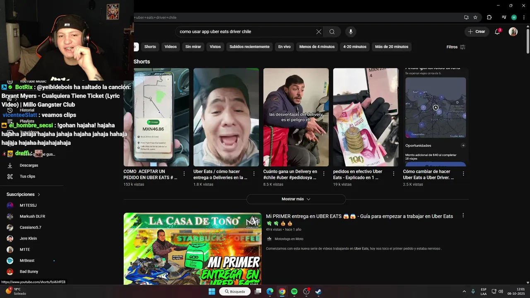
Task: Open M1TESSJ subscription channel
Action: (x=28, y=205)
